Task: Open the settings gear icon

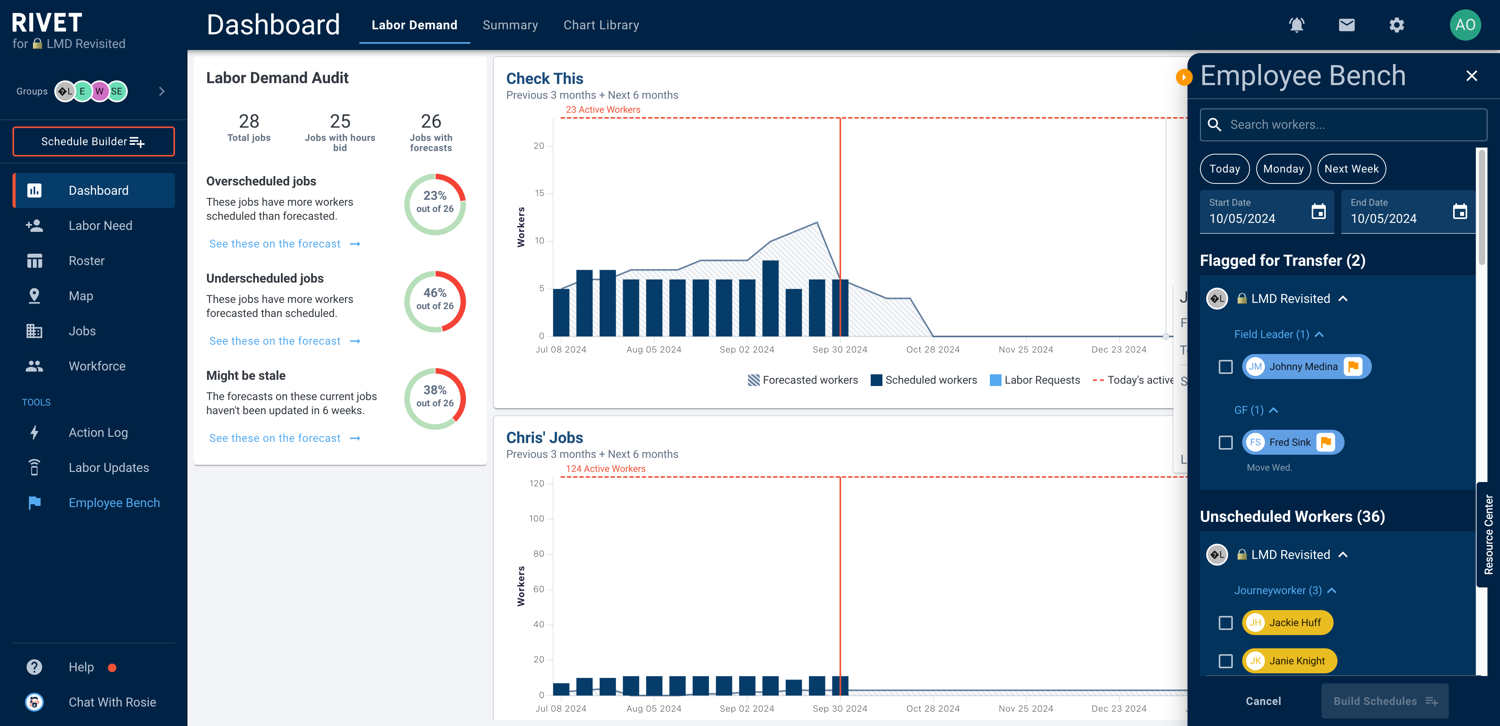Action: (1396, 25)
